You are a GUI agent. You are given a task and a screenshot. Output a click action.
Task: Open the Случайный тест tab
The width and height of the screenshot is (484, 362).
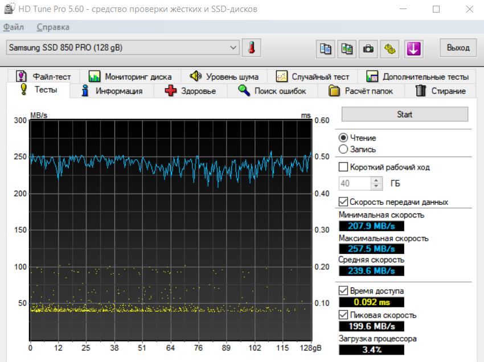pyautogui.click(x=313, y=76)
